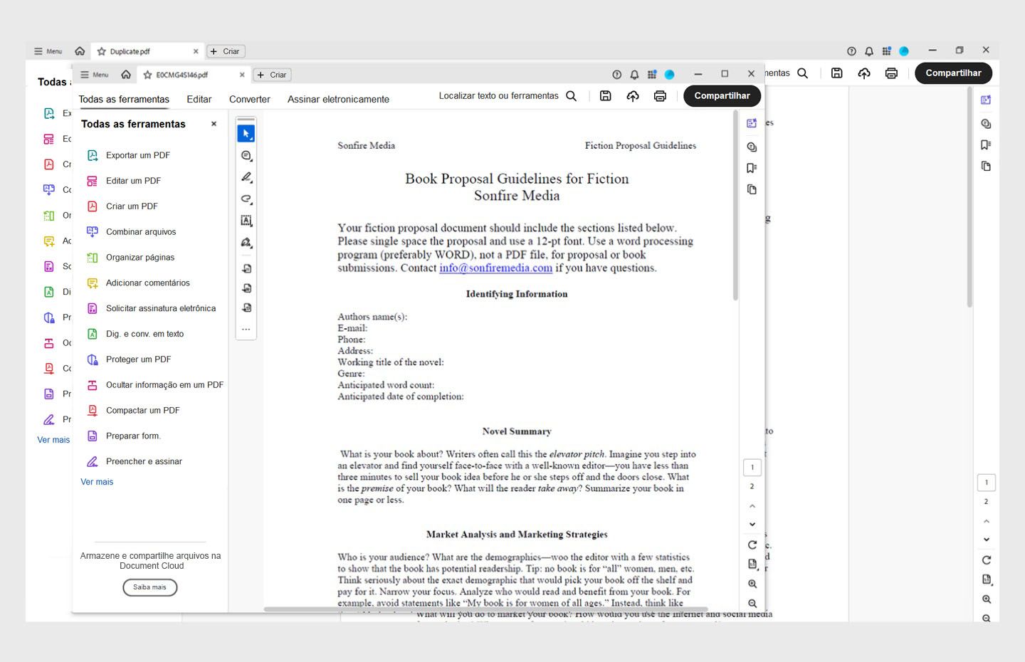Expand the comment tool options arrow
Image resolution: width=1025 pixels, height=662 pixels.
tap(252, 160)
